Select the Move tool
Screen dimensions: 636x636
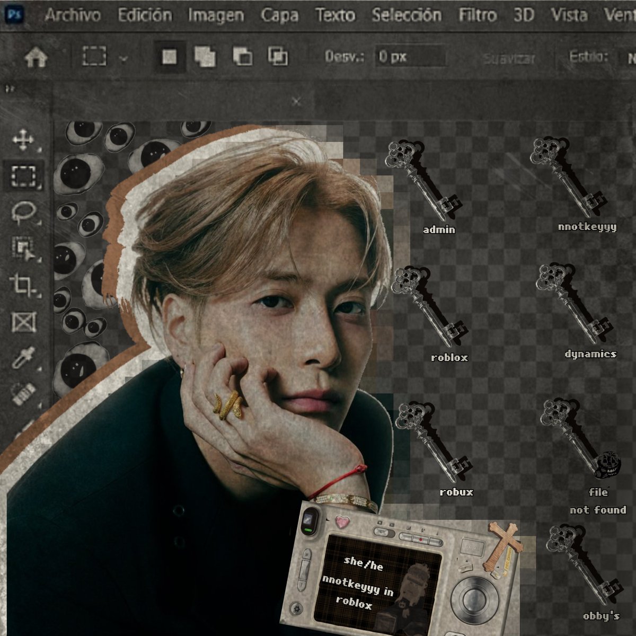pyautogui.click(x=23, y=140)
